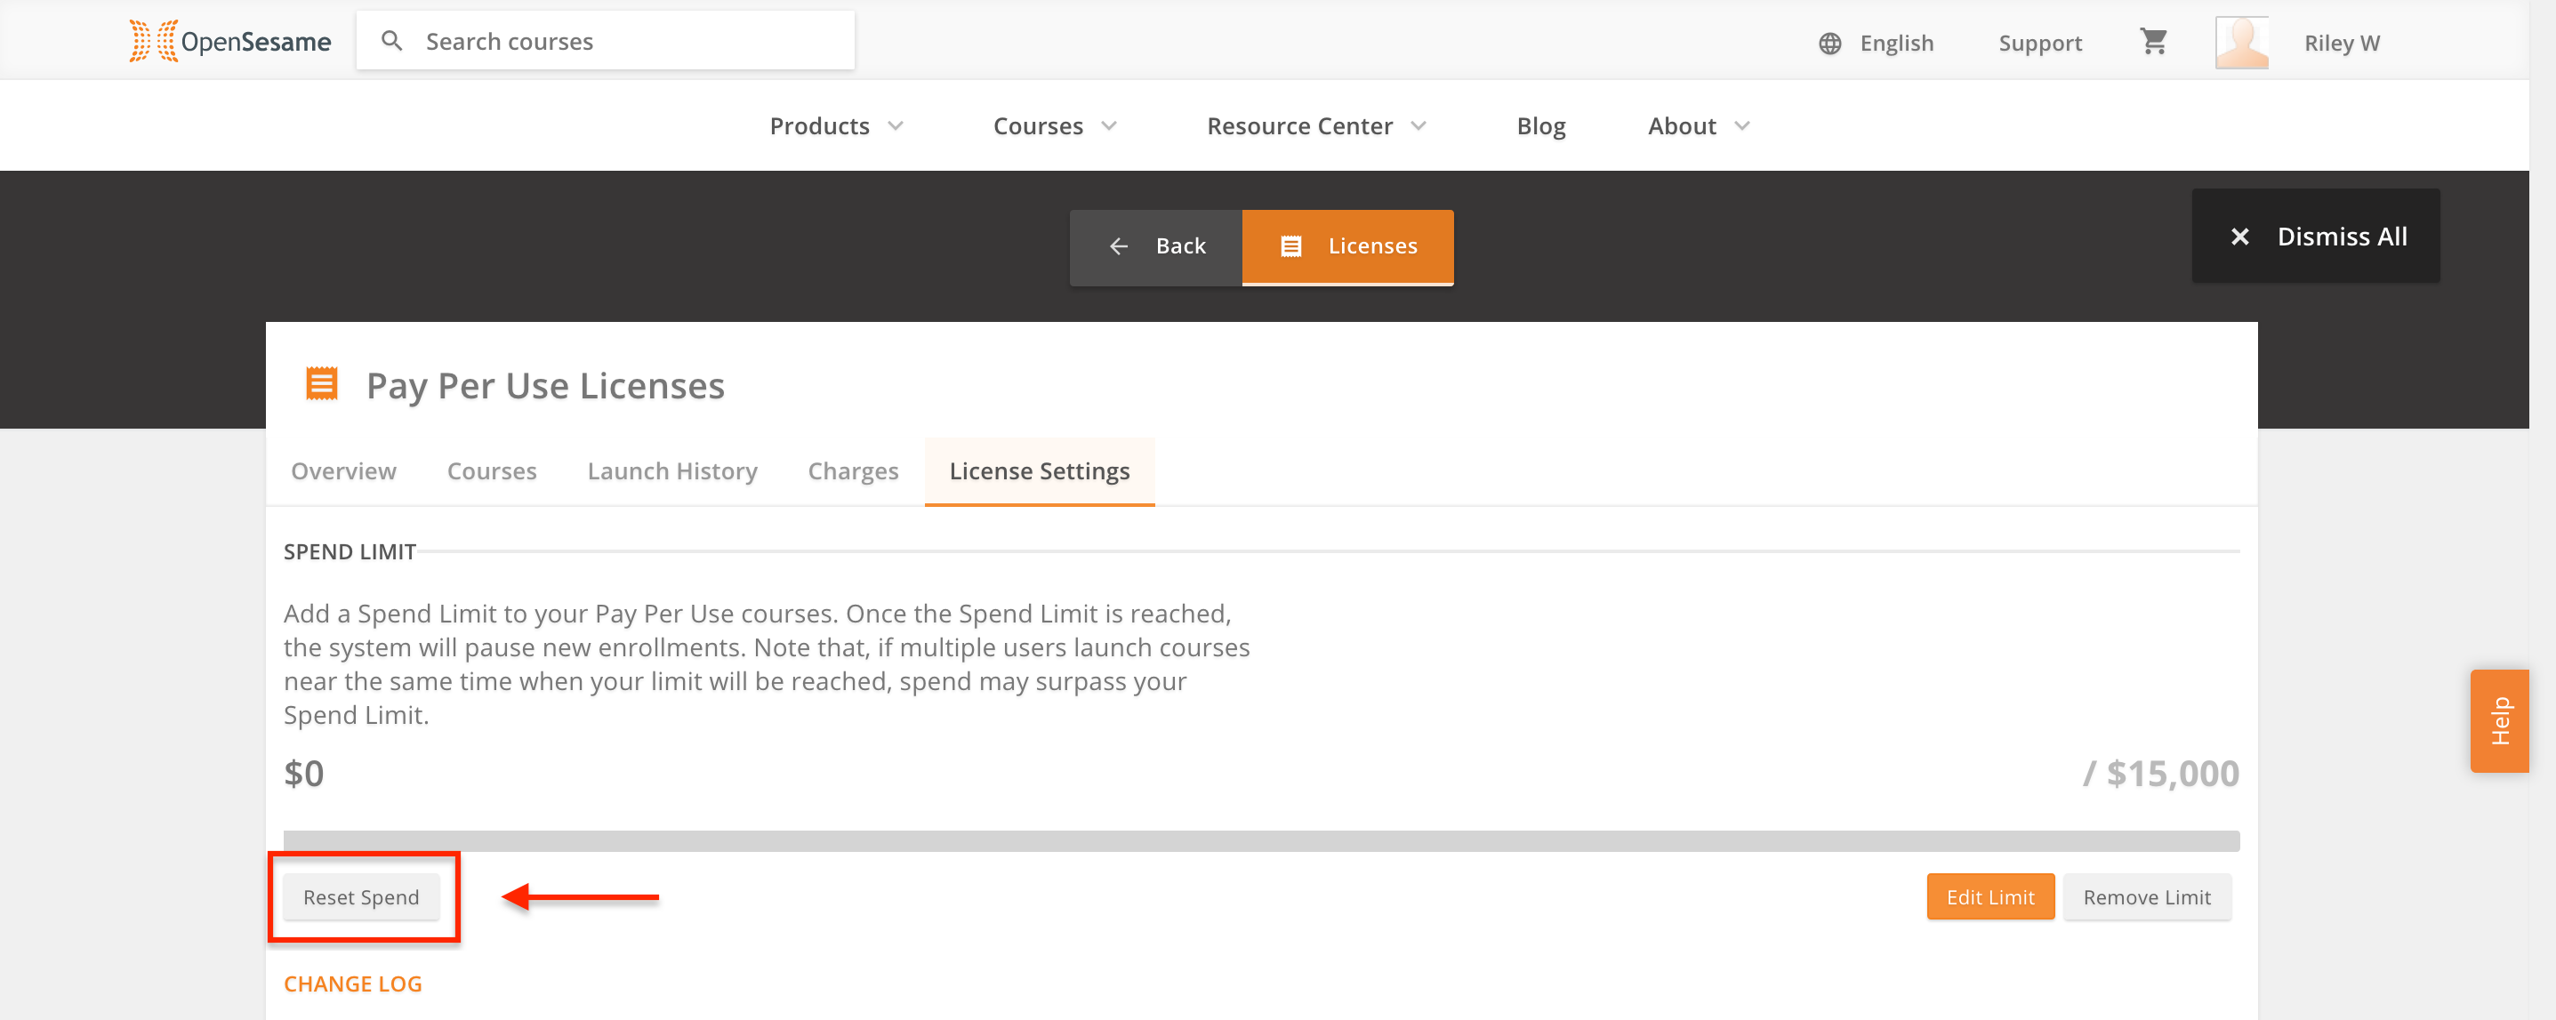Click the OpenSesame logo
Image resolution: width=2556 pixels, height=1020 pixels.
[x=230, y=42]
